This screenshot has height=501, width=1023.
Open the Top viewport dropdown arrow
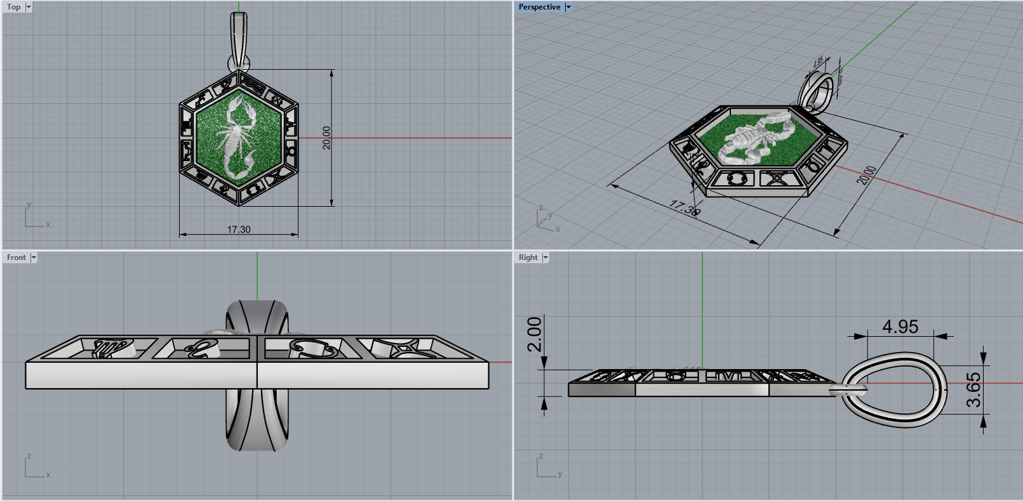[29, 7]
